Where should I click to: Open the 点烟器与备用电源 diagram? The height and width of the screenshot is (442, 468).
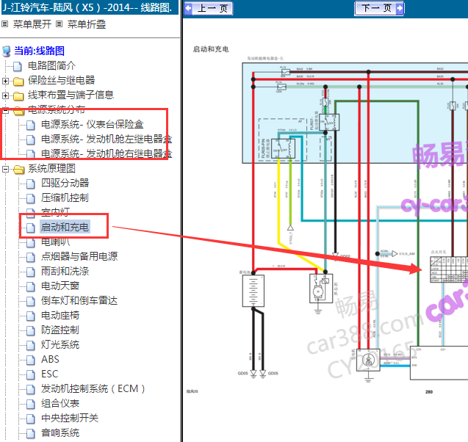click(79, 256)
